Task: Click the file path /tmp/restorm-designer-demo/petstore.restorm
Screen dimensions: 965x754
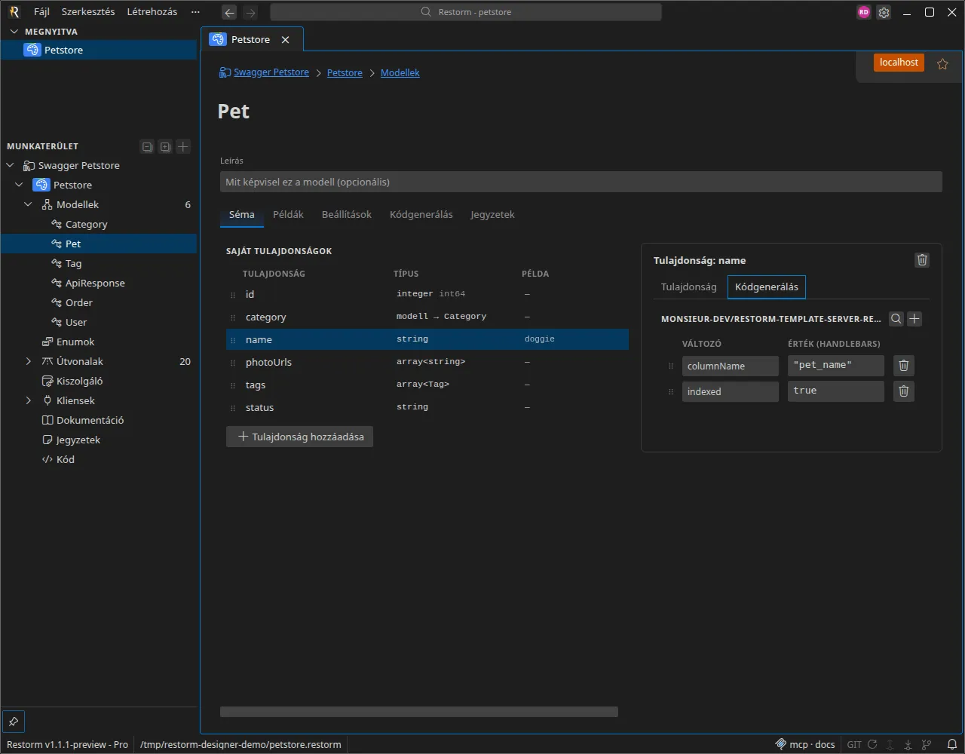Action: [x=240, y=745]
